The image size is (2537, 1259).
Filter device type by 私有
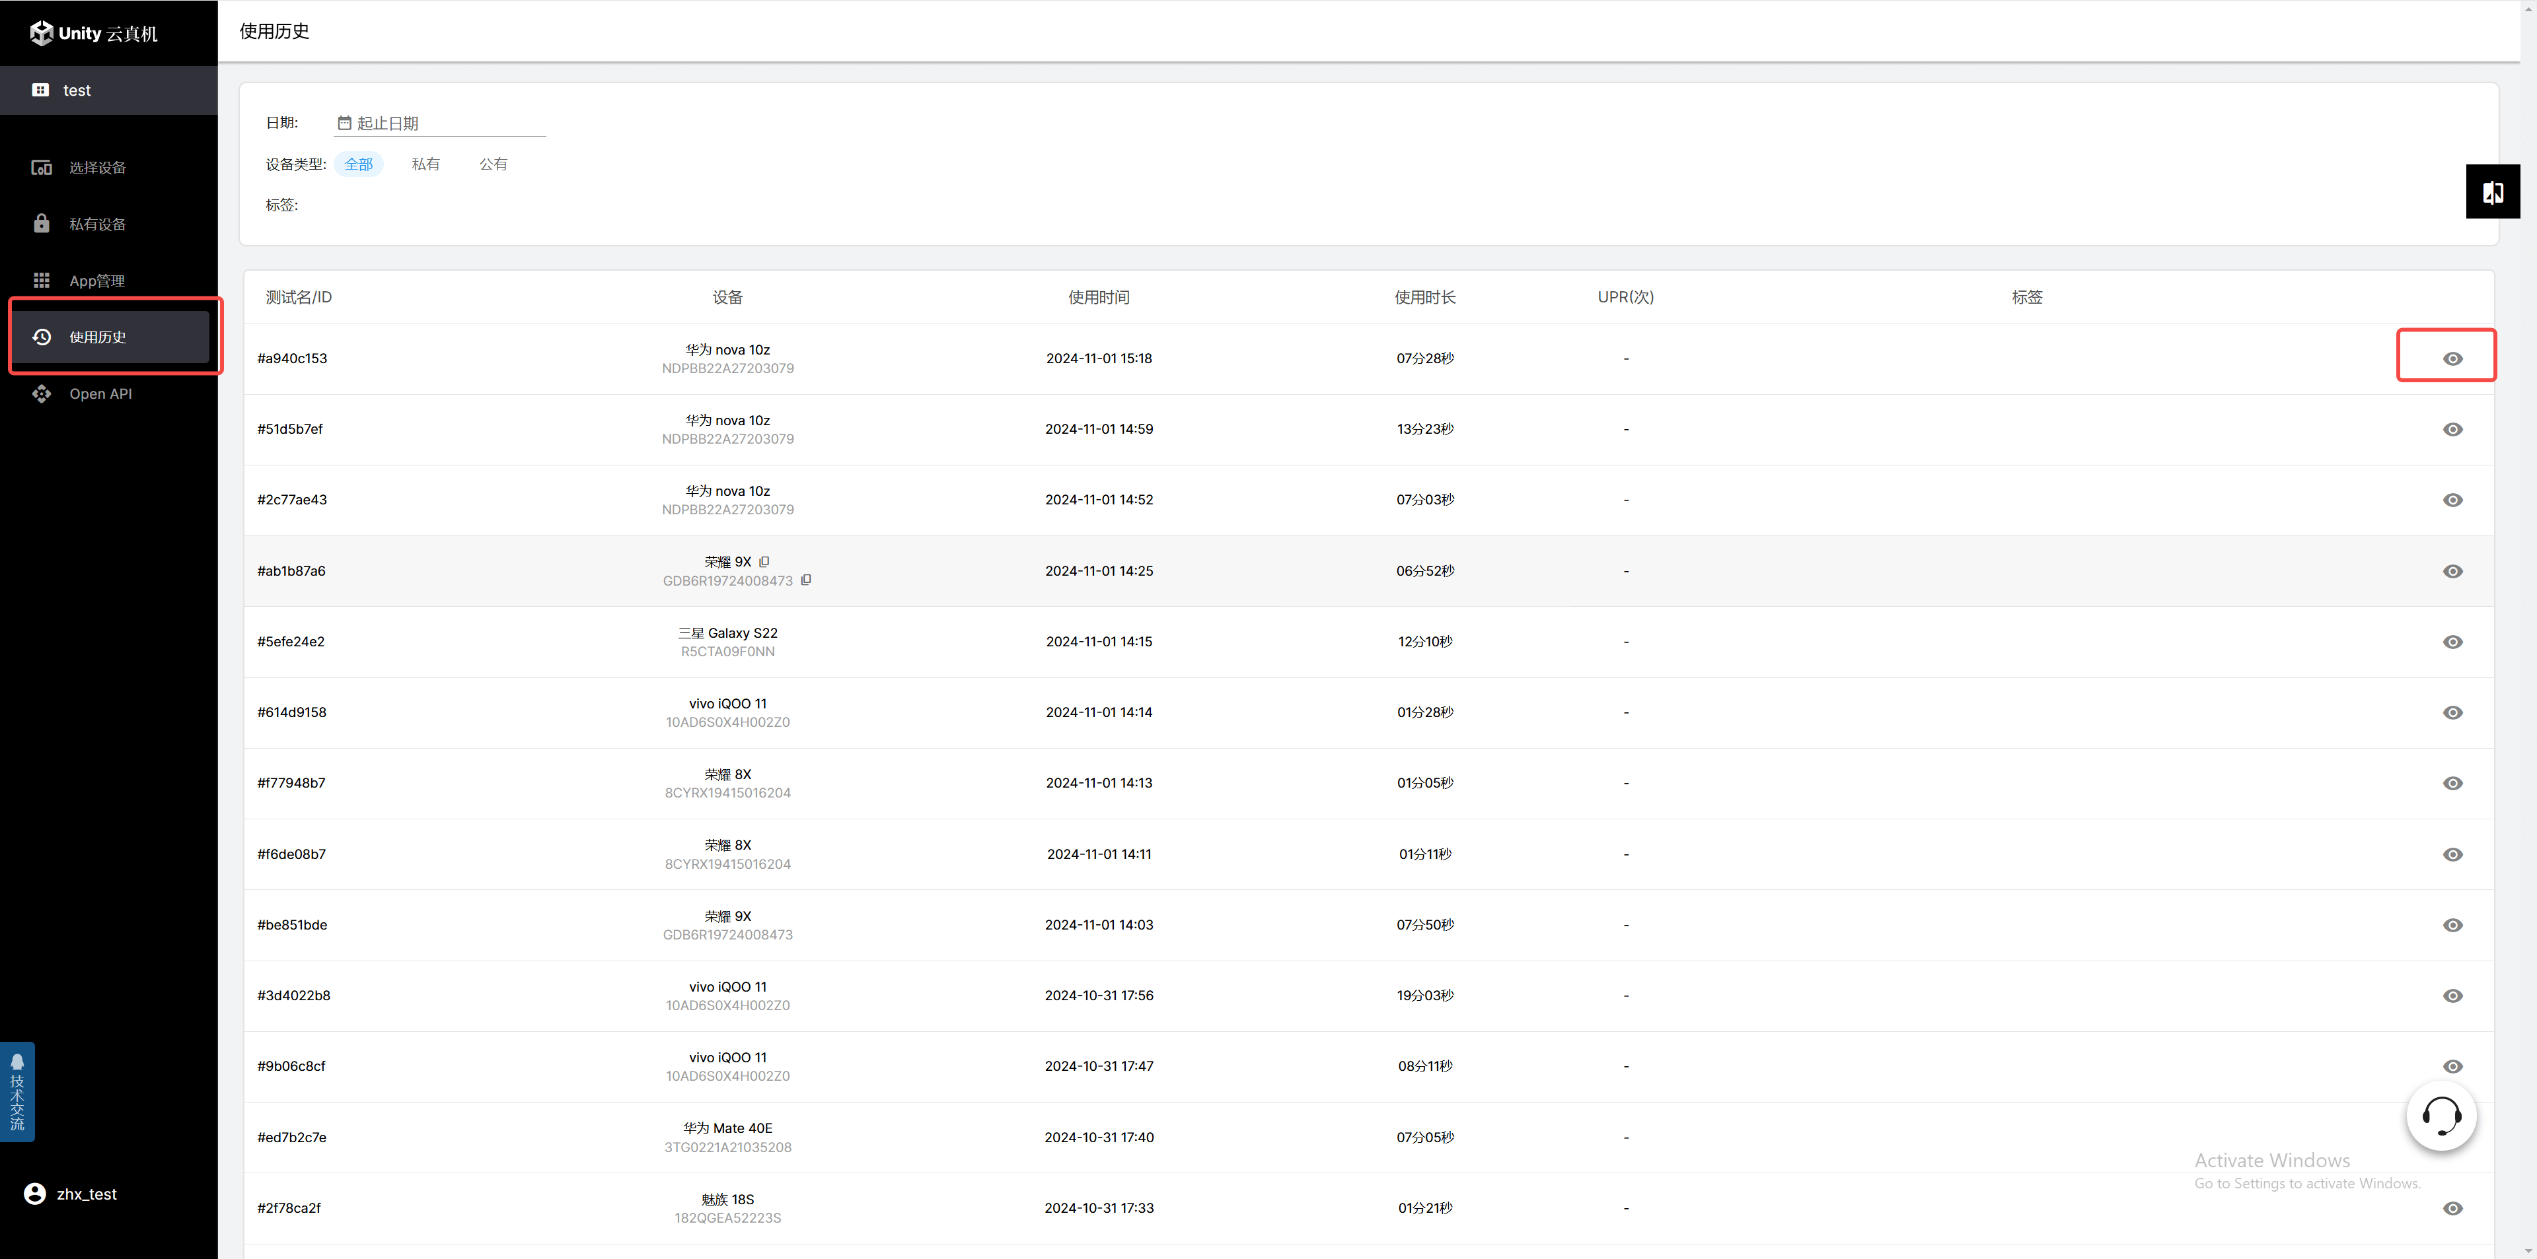(425, 164)
